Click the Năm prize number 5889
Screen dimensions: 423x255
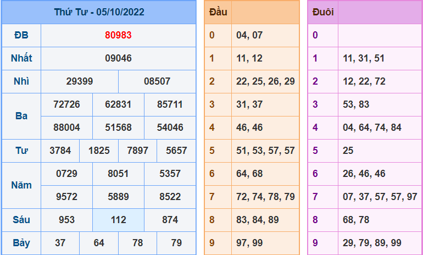click(118, 197)
